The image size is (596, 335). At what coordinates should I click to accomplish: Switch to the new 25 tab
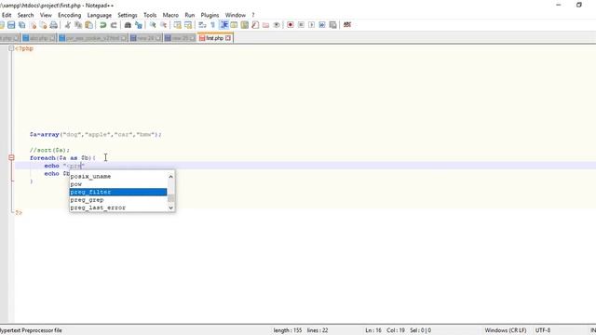180,38
